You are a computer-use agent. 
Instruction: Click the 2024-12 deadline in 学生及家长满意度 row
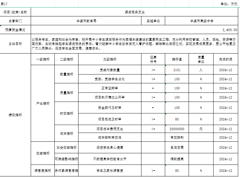point(226,171)
